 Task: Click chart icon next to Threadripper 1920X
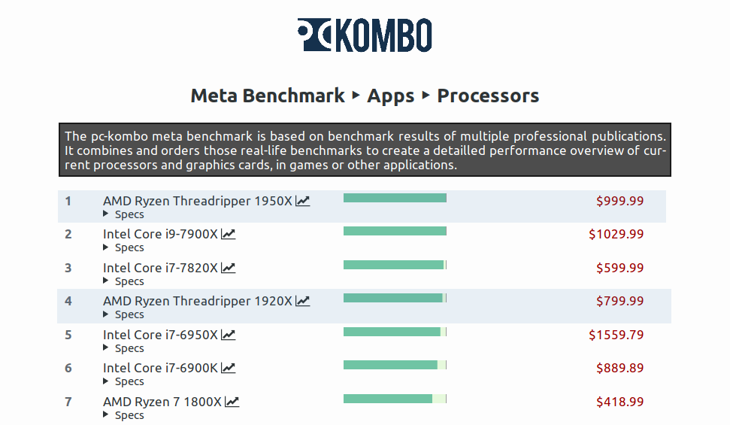(303, 301)
